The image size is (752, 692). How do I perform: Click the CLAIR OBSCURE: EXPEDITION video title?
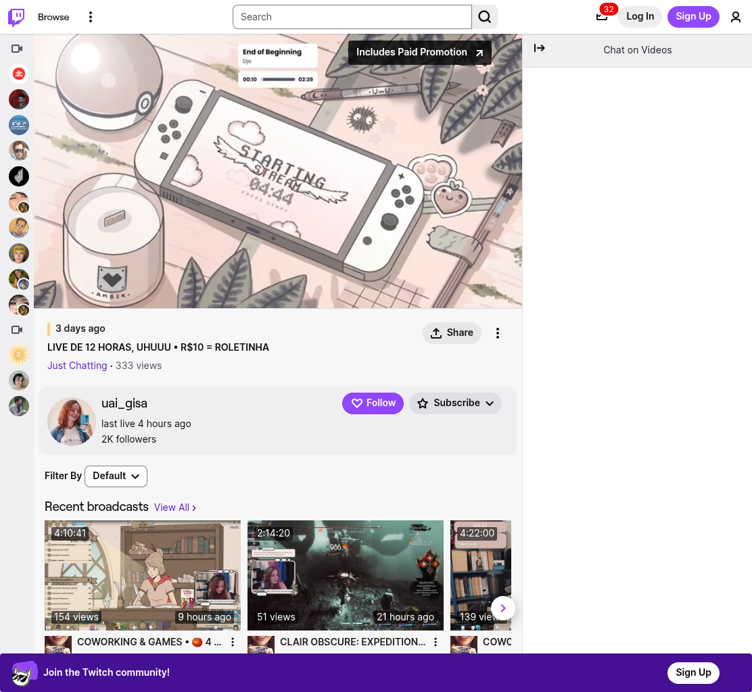[x=352, y=642]
